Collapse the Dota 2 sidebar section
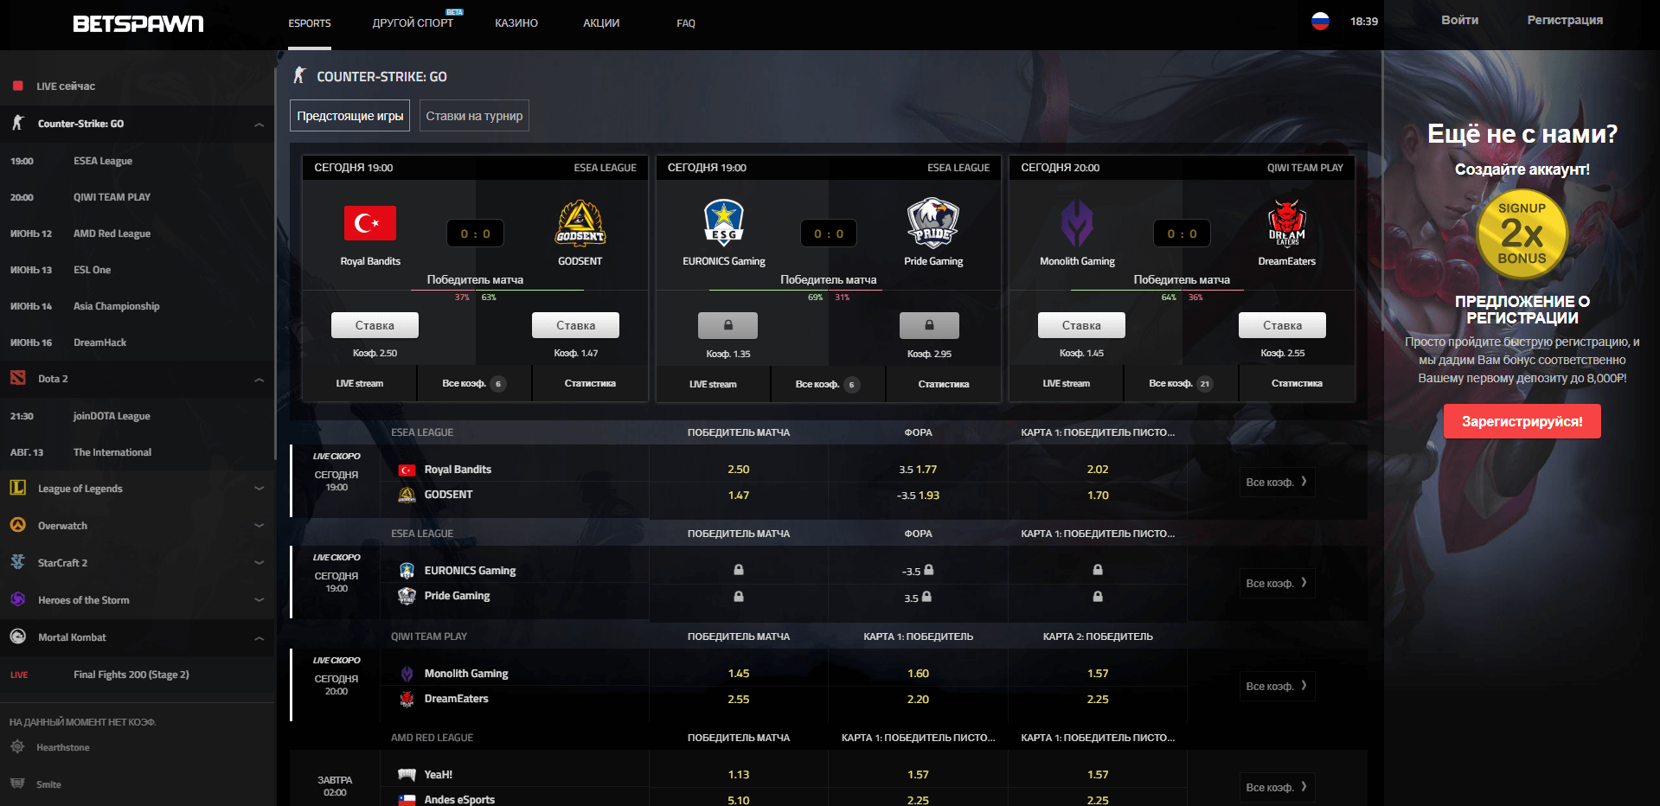 pos(259,380)
